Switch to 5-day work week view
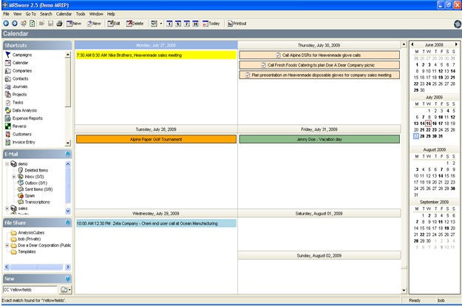Viewport: 462px width, 307px height. pyautogui.click(x=178, y=24)
